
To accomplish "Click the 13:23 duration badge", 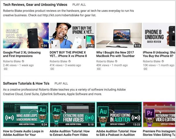I will pos(137,125).
